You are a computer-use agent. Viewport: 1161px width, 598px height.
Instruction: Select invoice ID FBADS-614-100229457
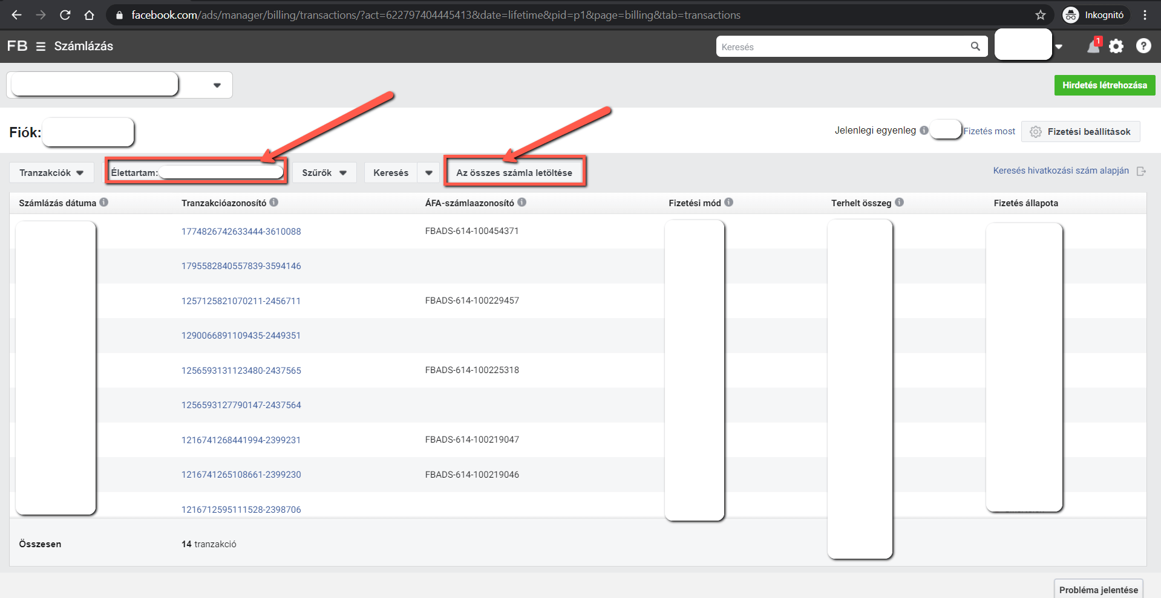coord(472,301)
